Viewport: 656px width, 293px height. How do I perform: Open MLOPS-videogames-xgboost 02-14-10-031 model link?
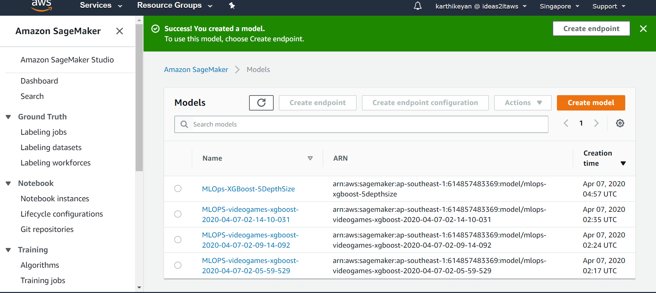point(250,215)
